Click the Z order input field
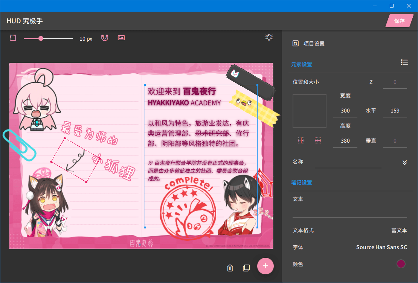418x283 pixels. point(395,82)
